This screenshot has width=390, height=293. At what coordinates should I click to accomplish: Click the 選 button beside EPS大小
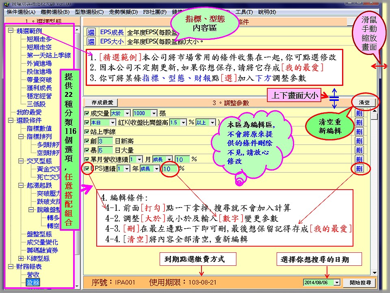pos(91,41)
